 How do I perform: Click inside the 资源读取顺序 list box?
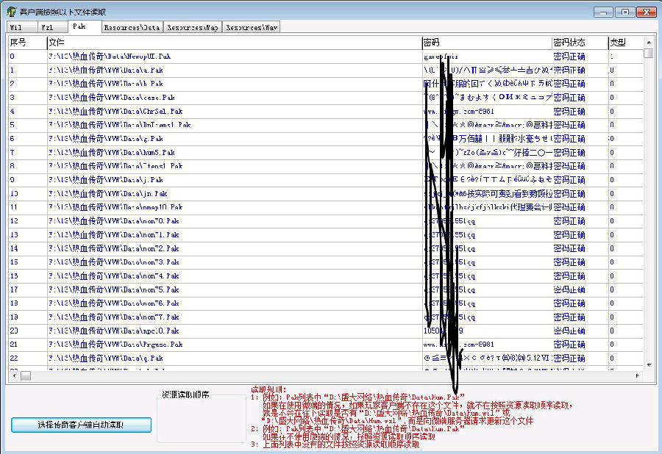coord(202,420)
